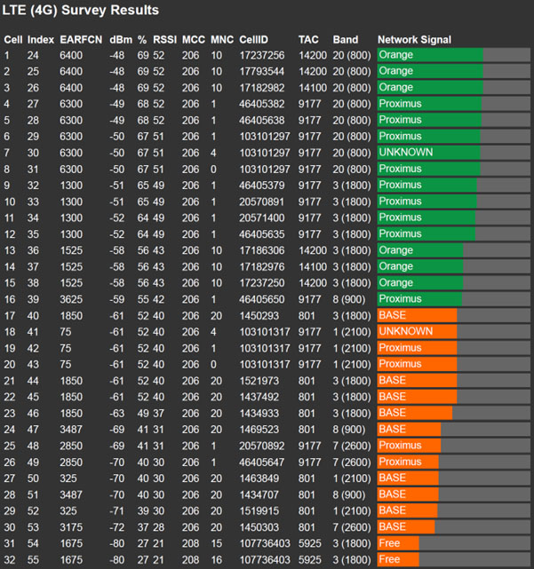Click EARFCN value 3625
Viewport: 534px width, 569px height.
(x=71, y=299)
